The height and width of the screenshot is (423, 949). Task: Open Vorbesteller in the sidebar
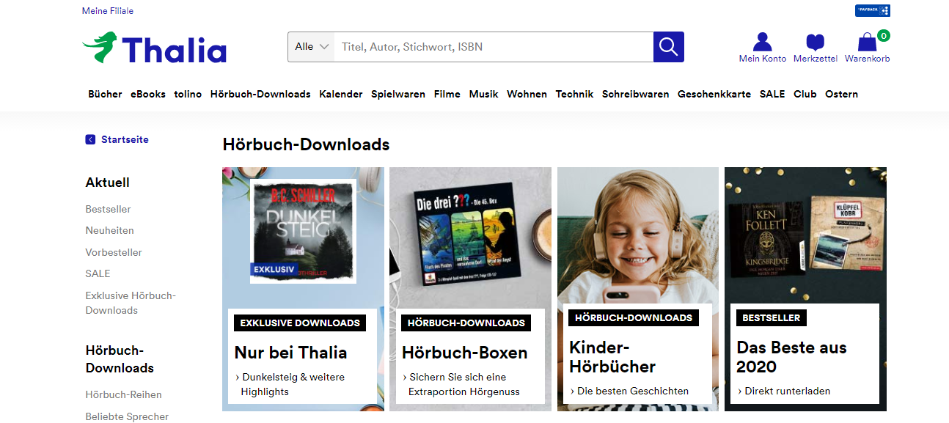[x=114, y=252]
